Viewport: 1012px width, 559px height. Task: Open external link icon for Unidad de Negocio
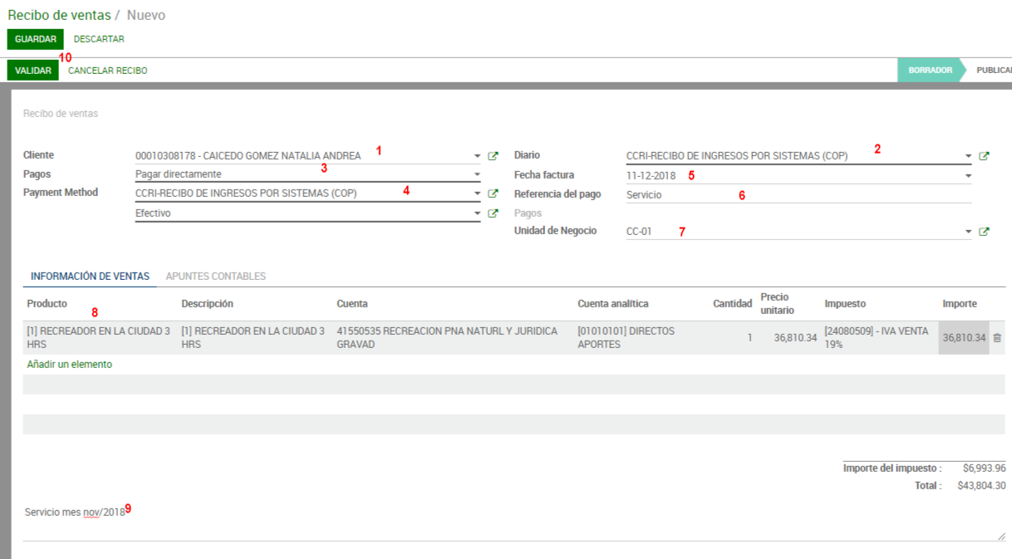984,232
